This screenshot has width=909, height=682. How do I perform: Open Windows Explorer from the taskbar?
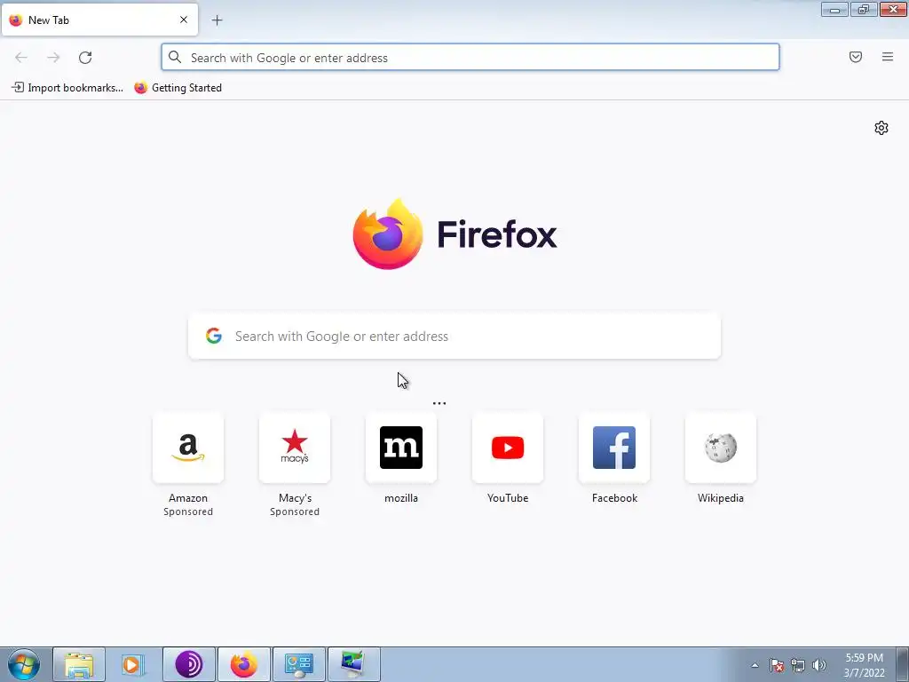pyautogui.click(x=79, y=664)
